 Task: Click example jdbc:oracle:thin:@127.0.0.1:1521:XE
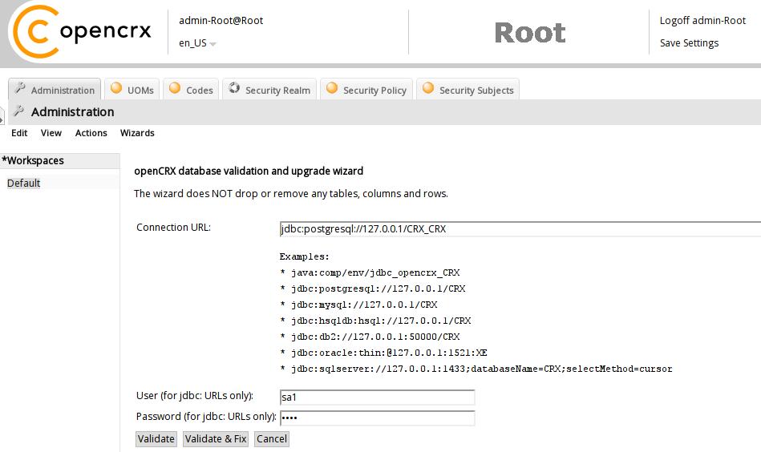tap(389, 353)
